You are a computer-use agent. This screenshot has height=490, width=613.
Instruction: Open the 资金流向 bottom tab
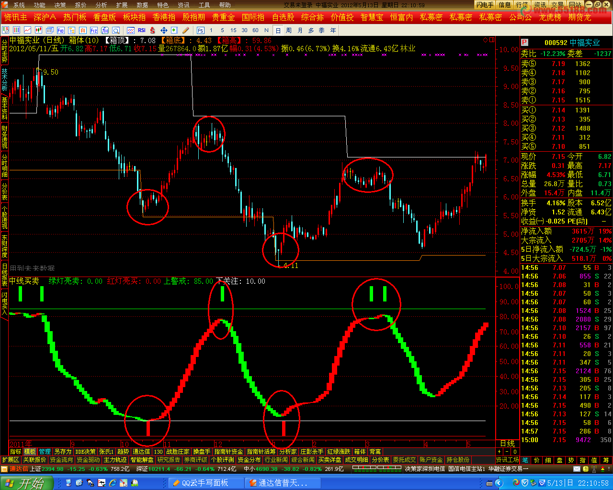point(61,460)
